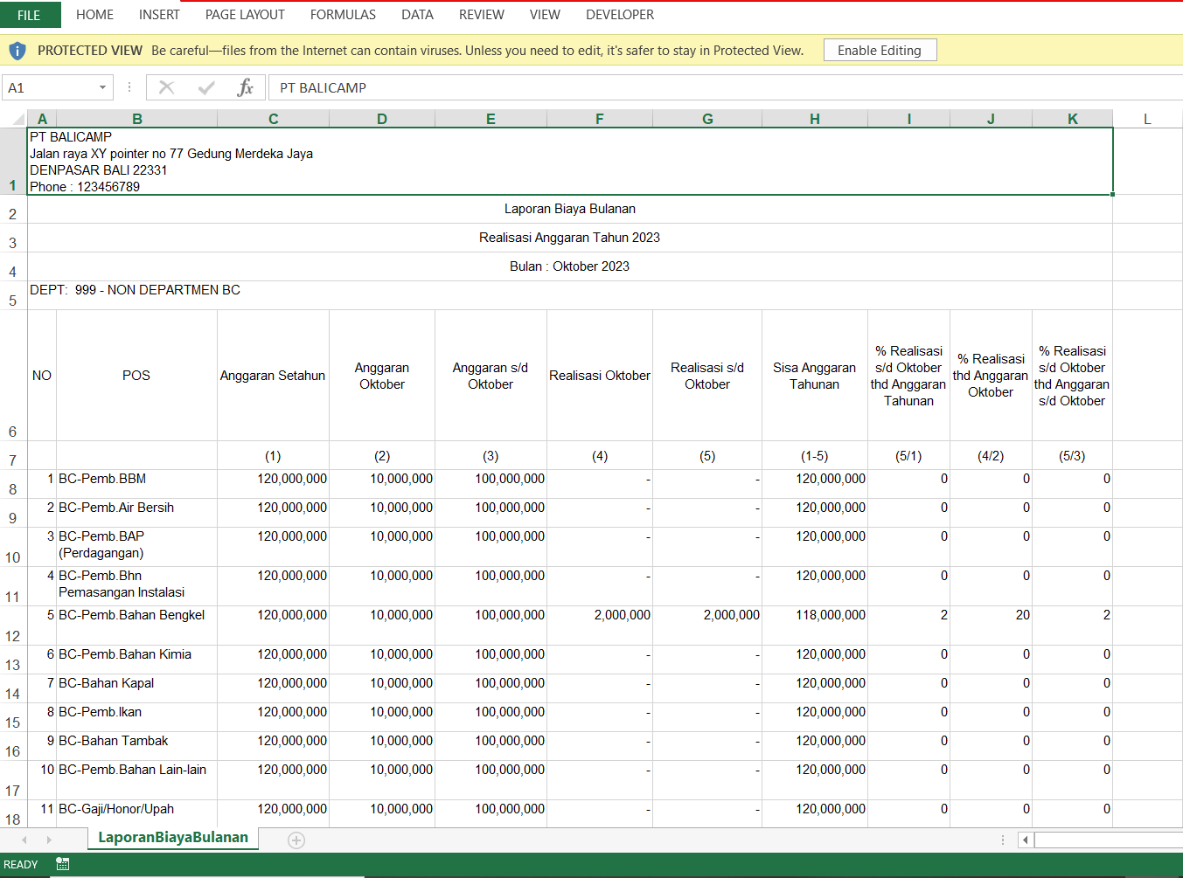Screen dimensions: 1183x878
Task: Switch to the FORMULAS ribbon tab
Action: click(x=343, y=15)
